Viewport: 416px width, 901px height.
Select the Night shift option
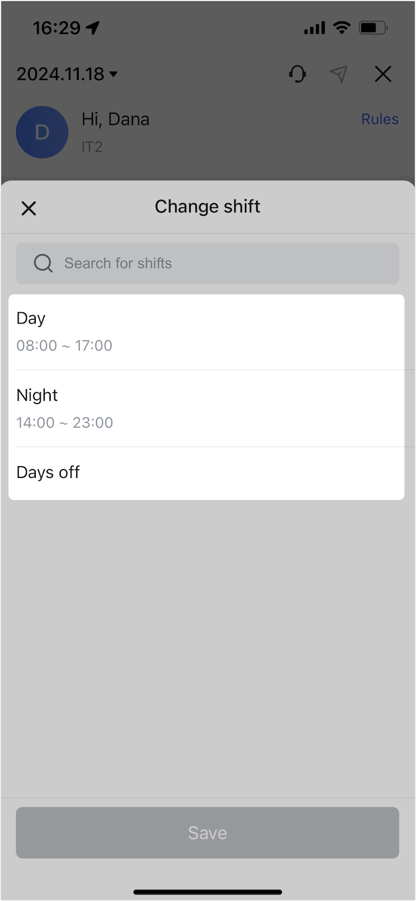tap(207, 408)
